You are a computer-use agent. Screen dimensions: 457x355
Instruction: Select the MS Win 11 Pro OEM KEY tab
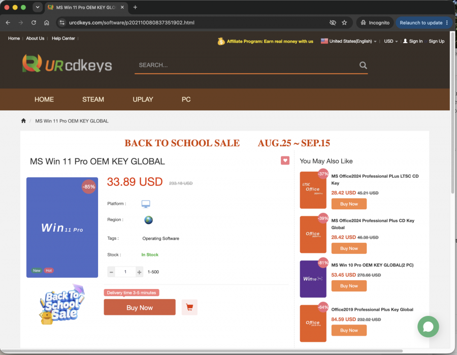tap(86, 7)
